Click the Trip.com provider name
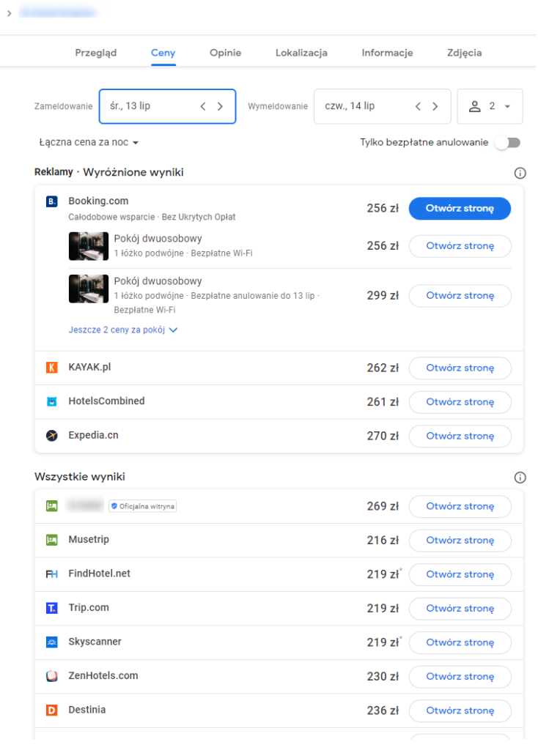538x750 pixels. (x=89, y=607)
